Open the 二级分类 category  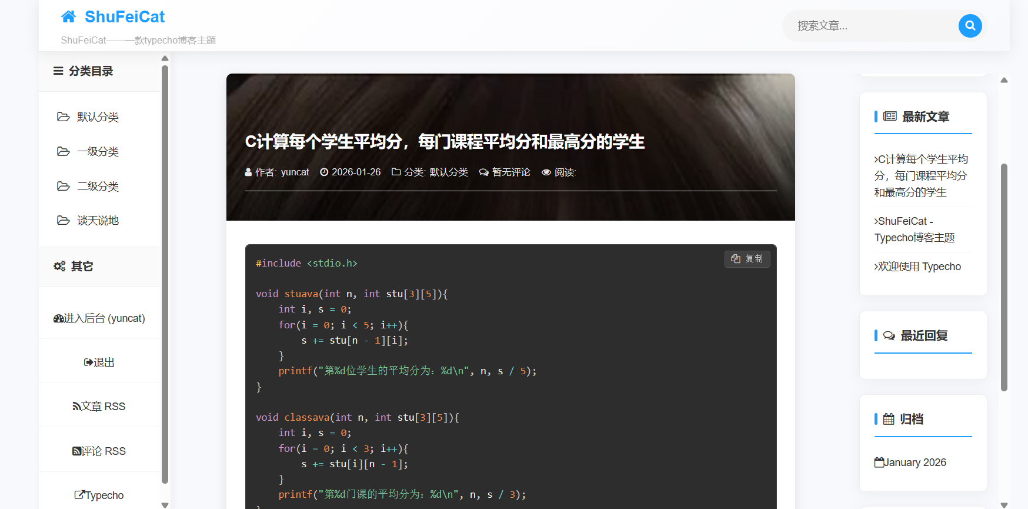click(x=98, y=187)
